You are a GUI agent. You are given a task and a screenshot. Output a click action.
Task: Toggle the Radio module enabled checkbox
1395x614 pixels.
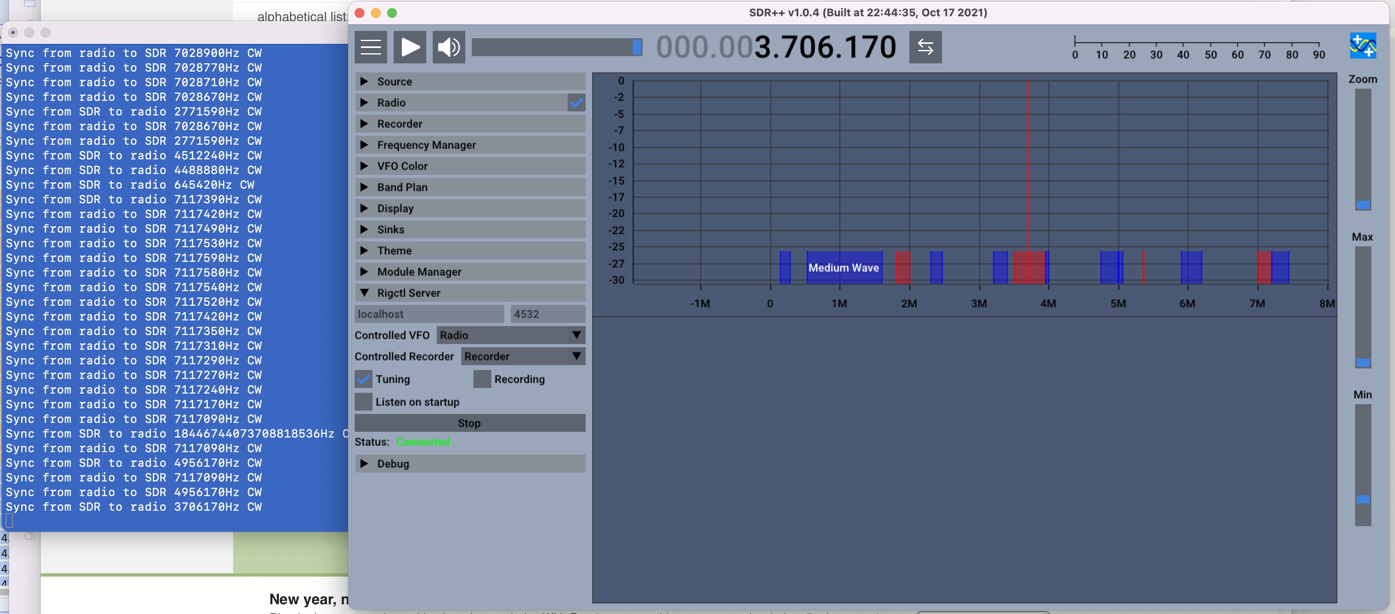pos(576,103)
